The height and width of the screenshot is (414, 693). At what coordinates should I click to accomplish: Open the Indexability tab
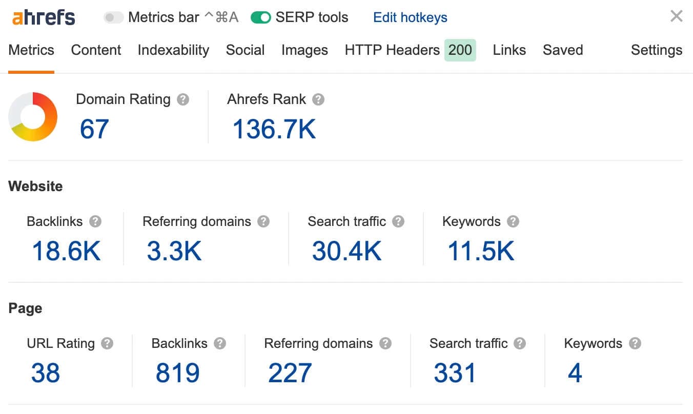pos(173,50)
